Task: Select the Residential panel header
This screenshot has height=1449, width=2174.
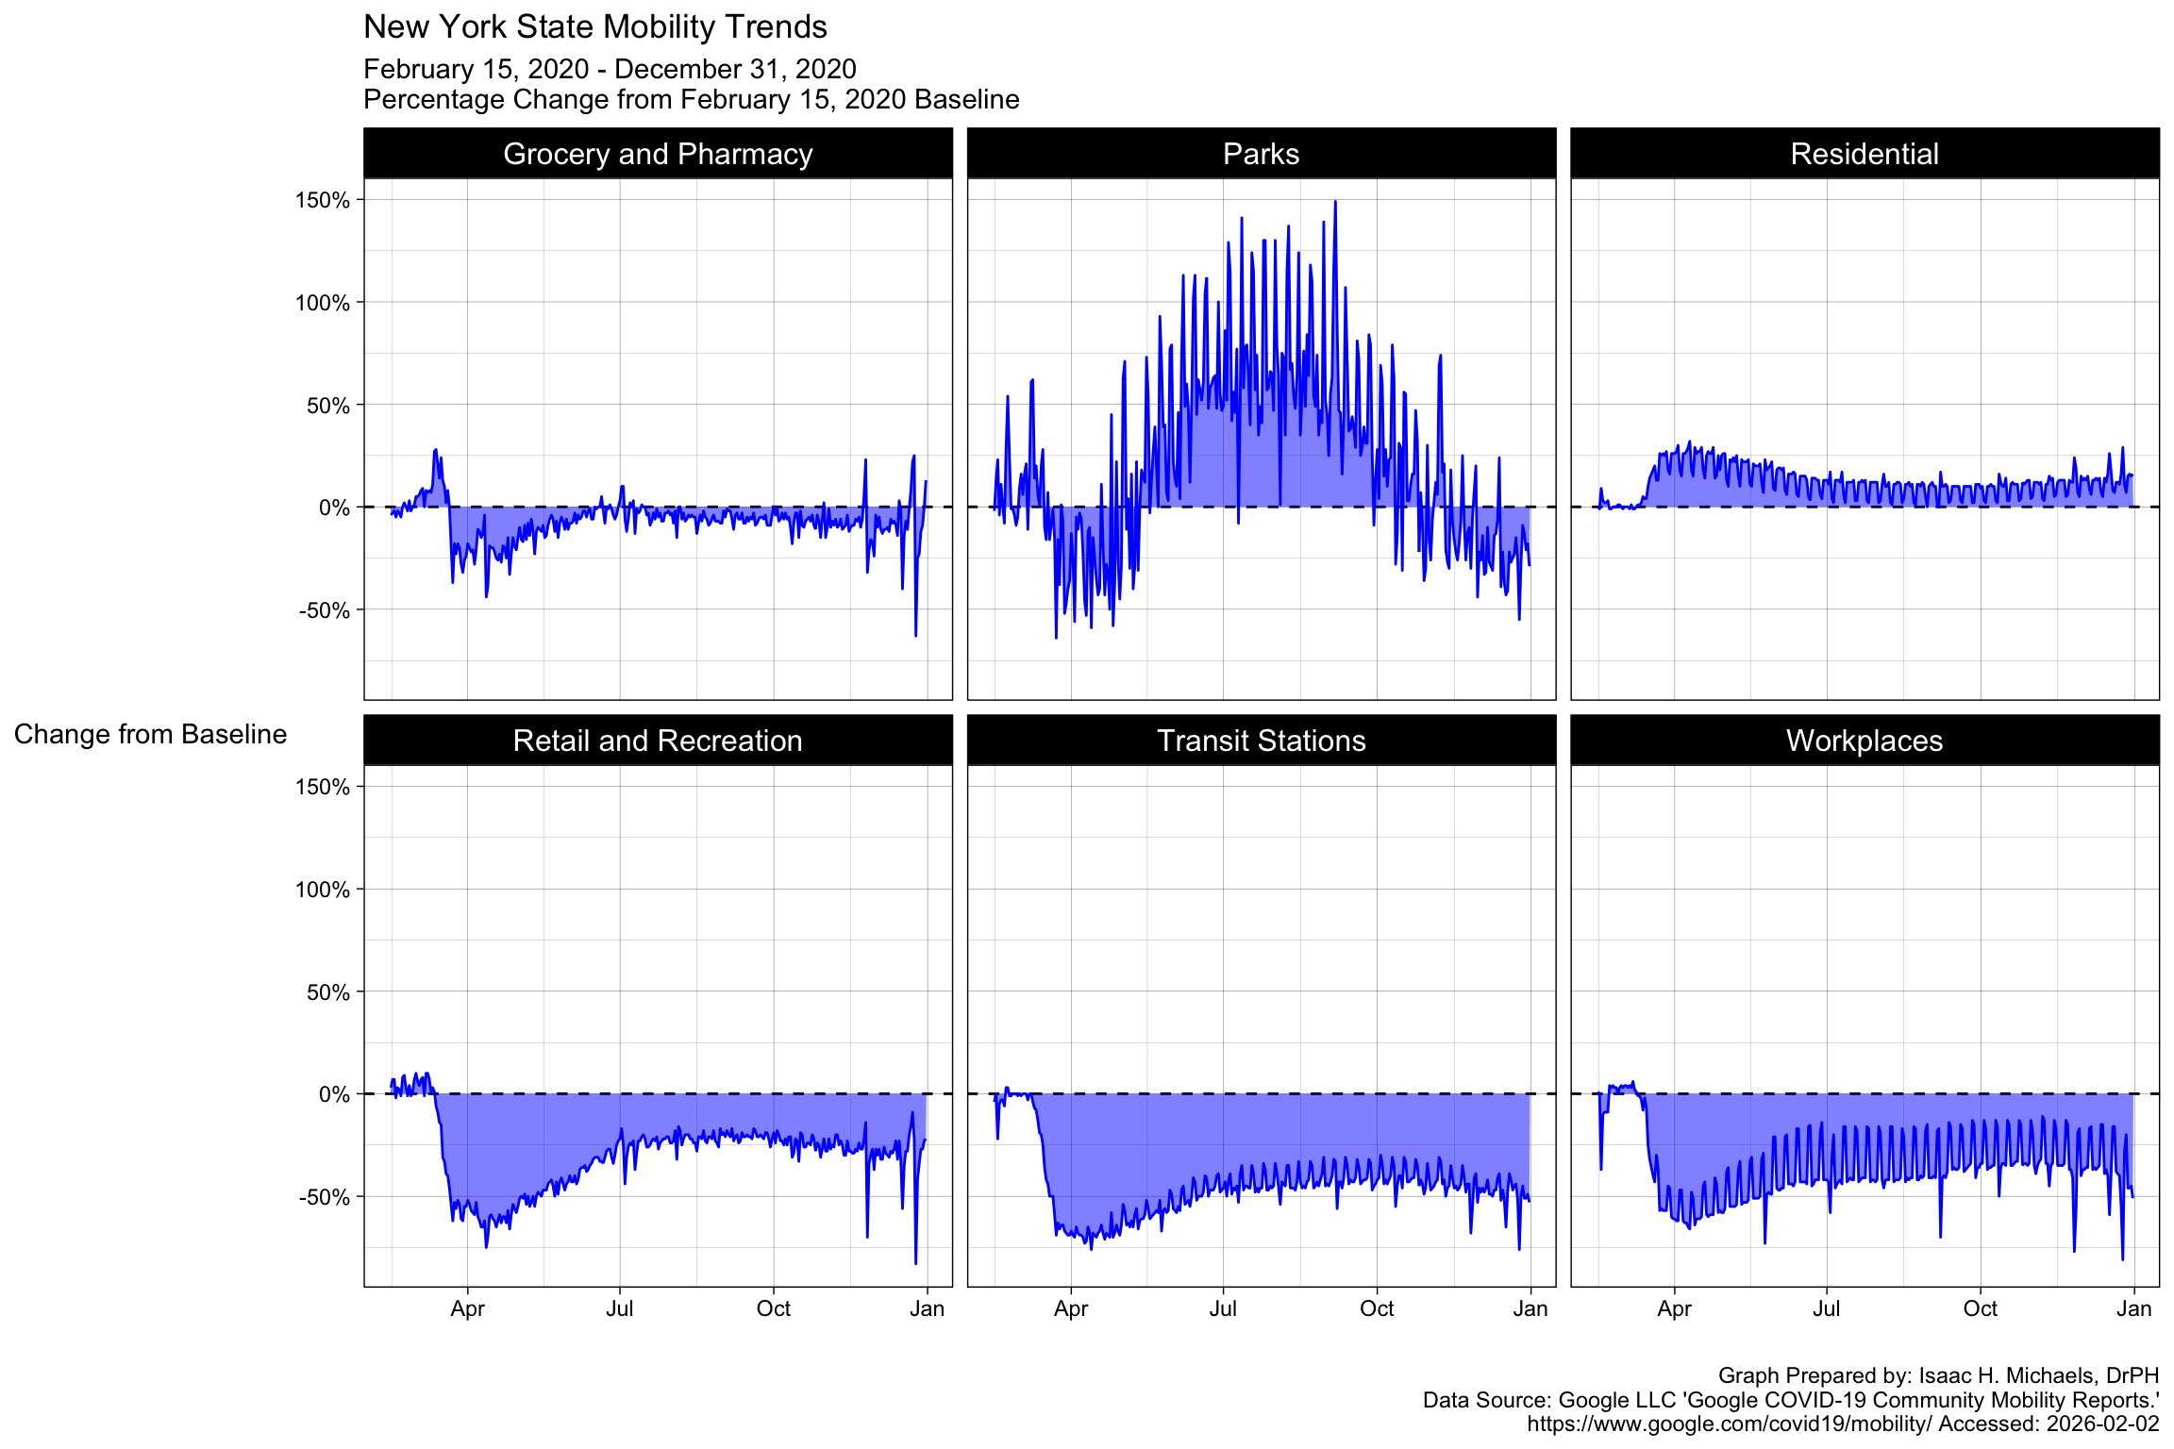Action: 1864,154
